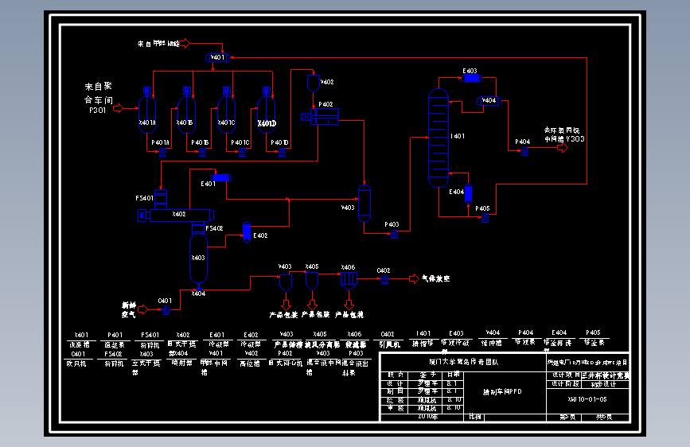Select the T401 label beside the column
Viewport: 690px width, 447px height.
pyautogui.click(x=458, y=136)
